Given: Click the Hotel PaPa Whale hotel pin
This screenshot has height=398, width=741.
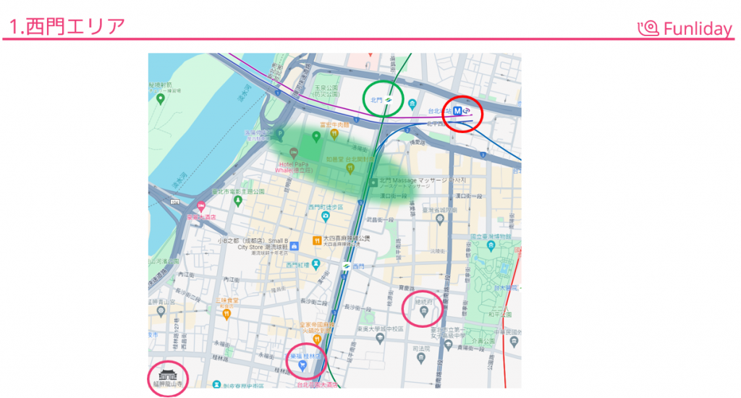Looking at the screenshot, I should (293, 153).
